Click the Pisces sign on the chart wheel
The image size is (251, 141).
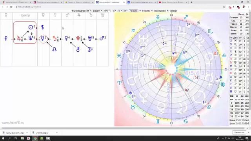(119, 56)
